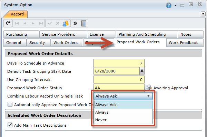This screenshot has width=207, height=137.
Task: Open the Work Feedback tab
Action: pos(185,43)
